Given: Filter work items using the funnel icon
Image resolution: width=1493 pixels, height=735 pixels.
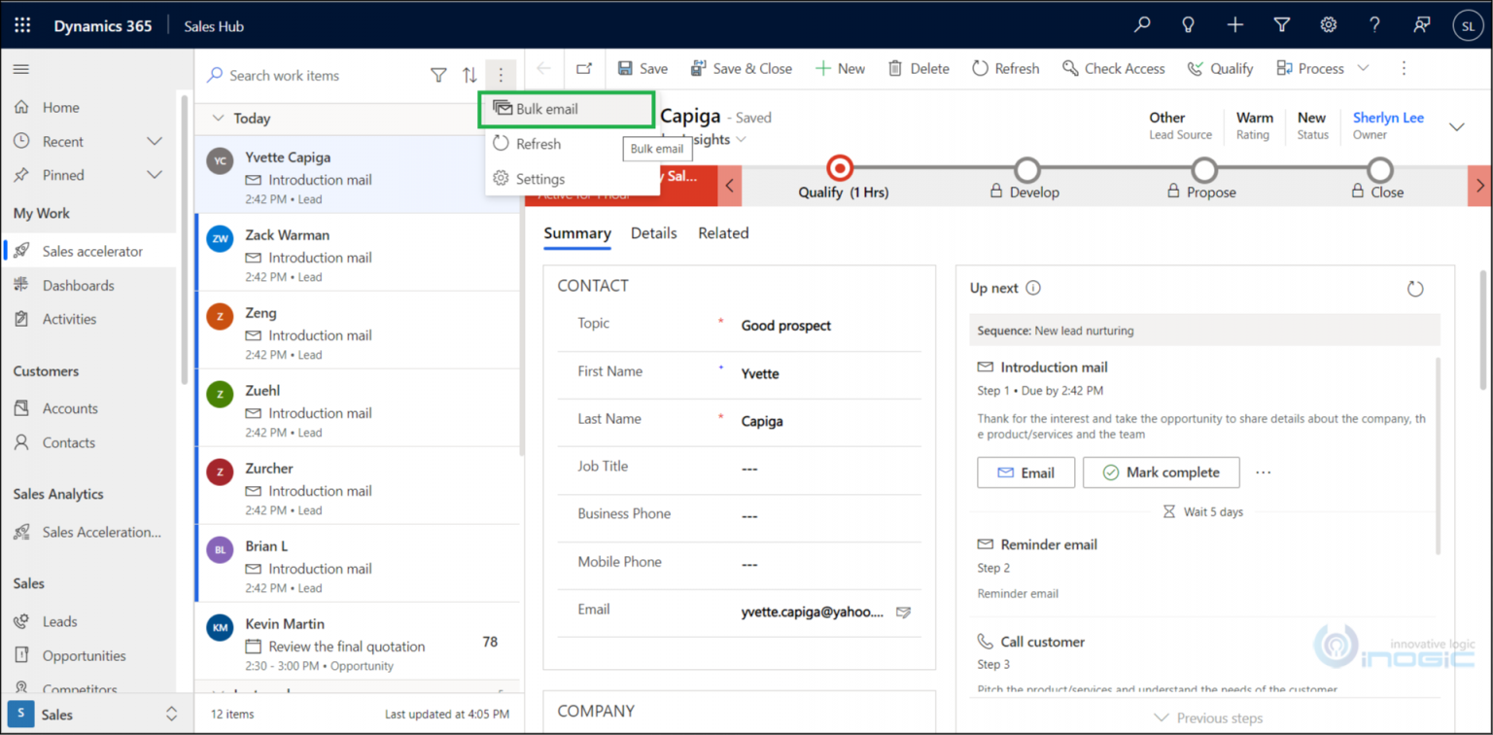Looking at the screenshot, I should click(x=438, y=75).
